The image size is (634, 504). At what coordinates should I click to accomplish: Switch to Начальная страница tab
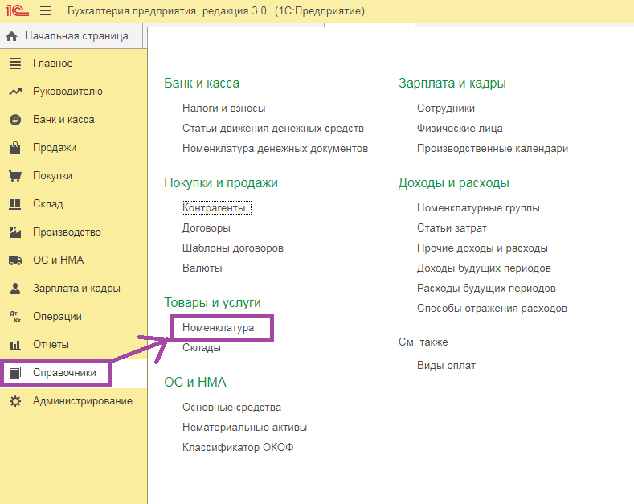(x=72, y=36)
